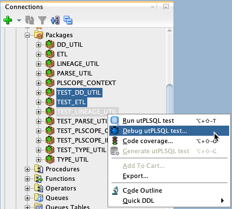Expand the PARSE_UTIL package
232x209 pixels.
click(38, 73)
